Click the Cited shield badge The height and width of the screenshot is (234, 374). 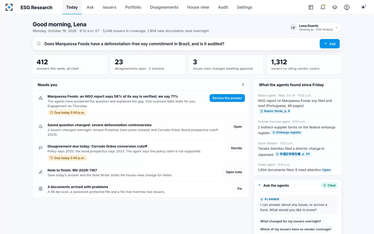pos(329,185)
